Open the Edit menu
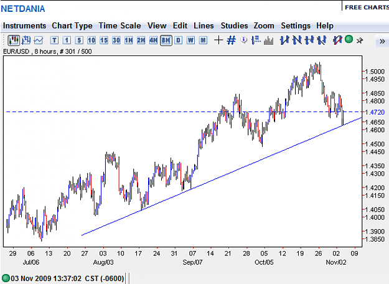This screenshot has height=284, width=389. click(x=180, y=26)
